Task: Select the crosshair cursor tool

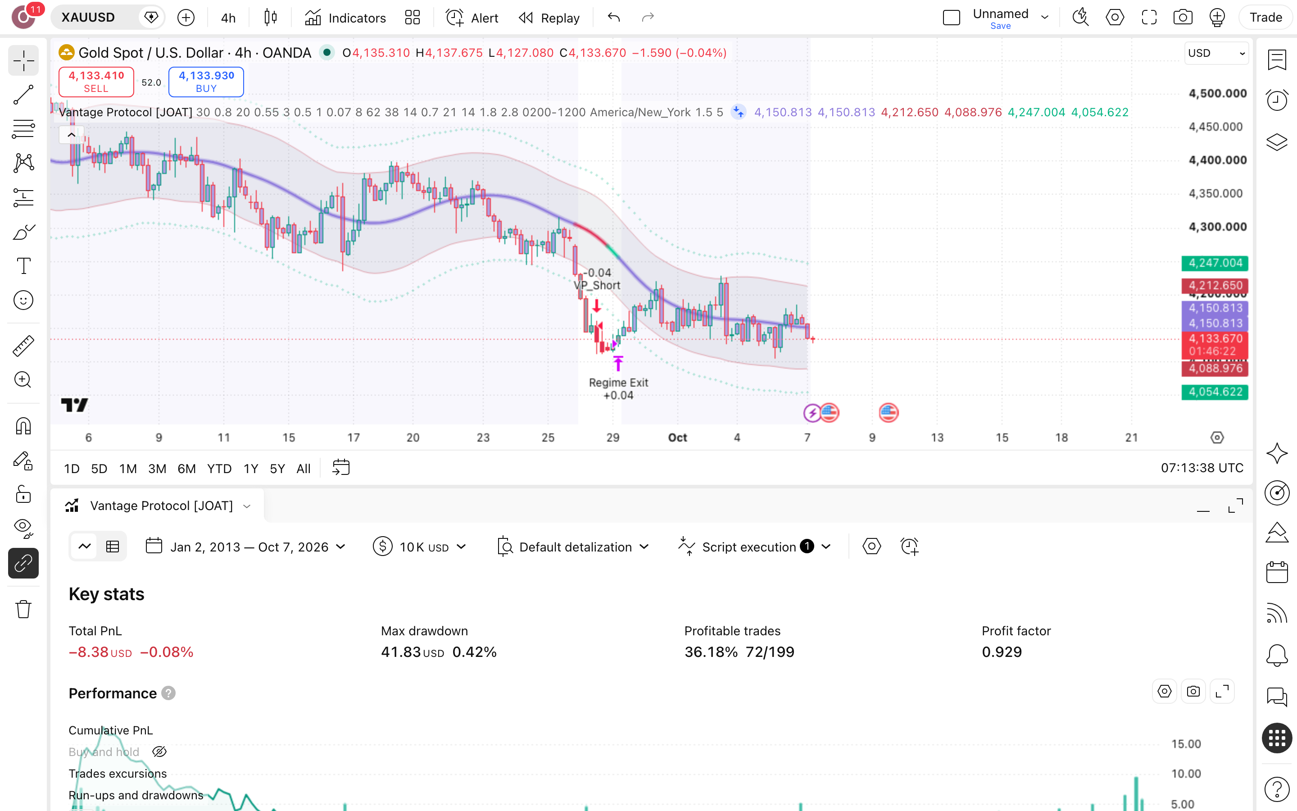Action: tap(23, 61)
